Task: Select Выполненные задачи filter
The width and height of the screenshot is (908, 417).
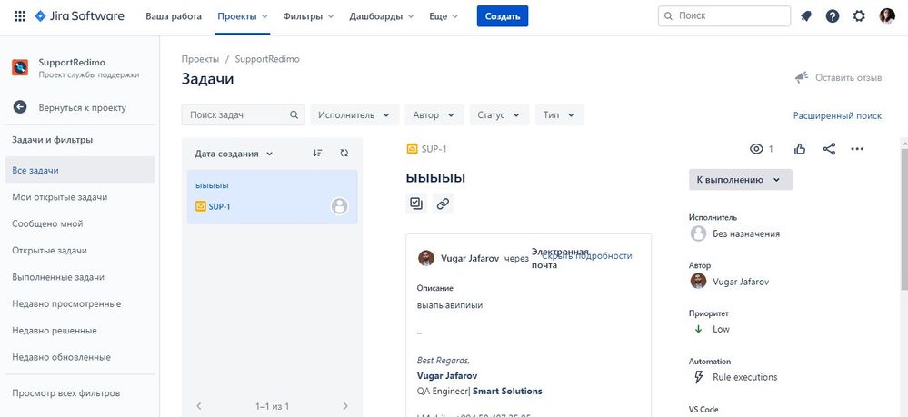Action: 80,277
